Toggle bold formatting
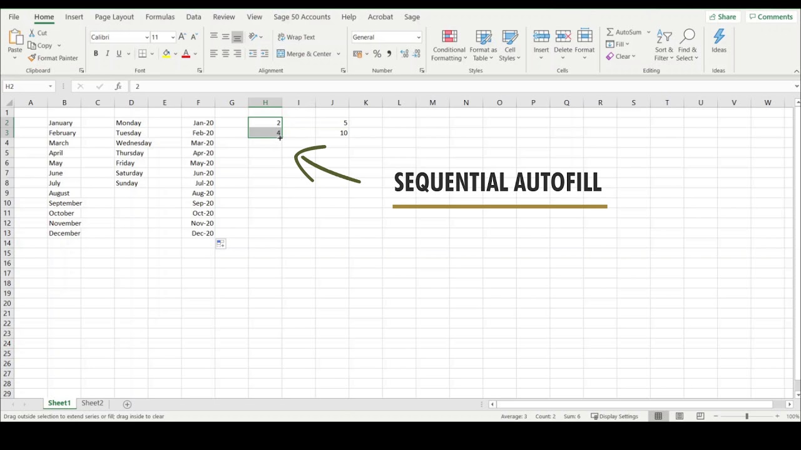Image resolution: width=801 pixels, height=450 pixels. pos(96,54)
